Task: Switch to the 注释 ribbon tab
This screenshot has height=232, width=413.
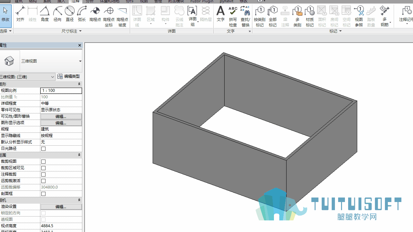Action: tap(76, 1)
